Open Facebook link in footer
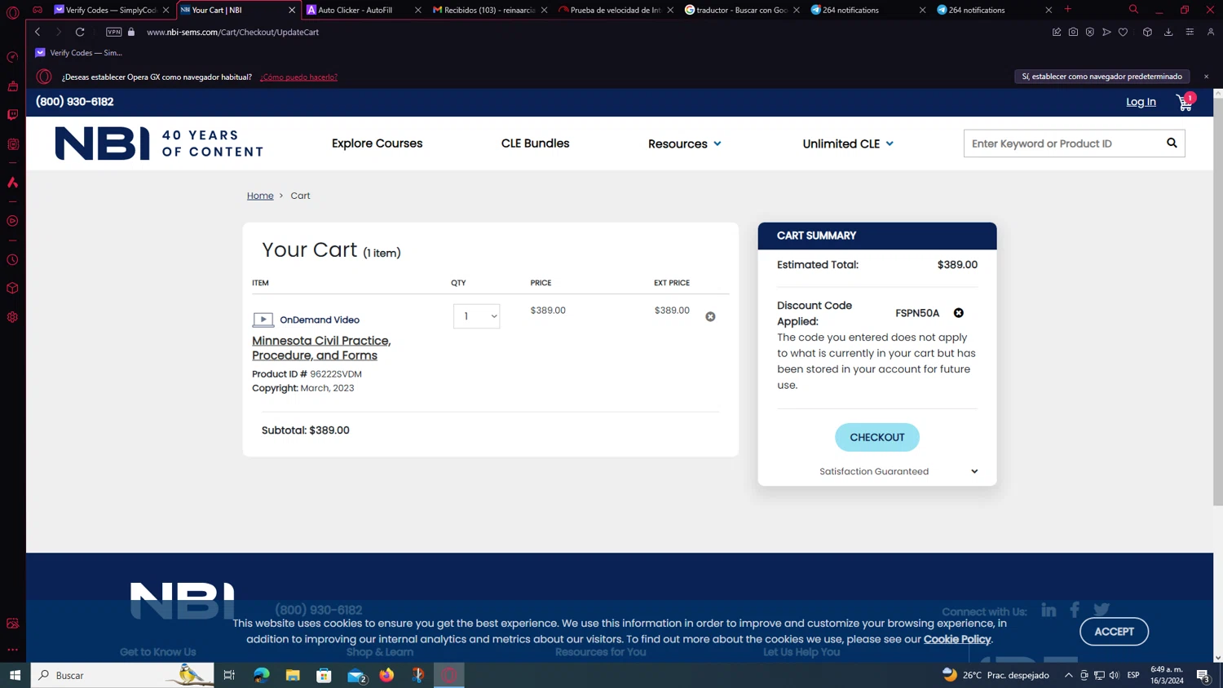This screenshot has width=1223, height=688. [1075, 610]
